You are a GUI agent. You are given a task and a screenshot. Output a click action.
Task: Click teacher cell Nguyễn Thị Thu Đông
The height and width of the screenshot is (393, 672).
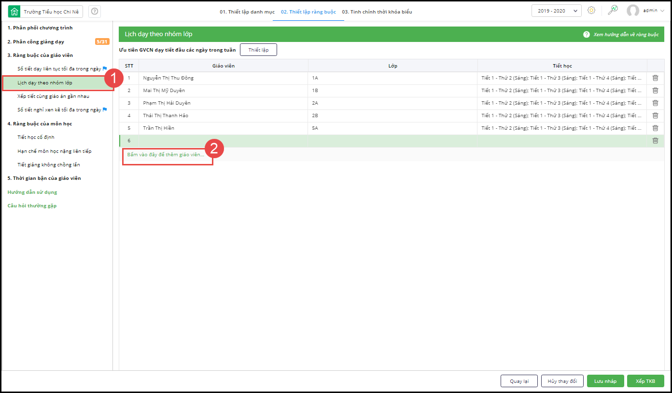[224, 78]
